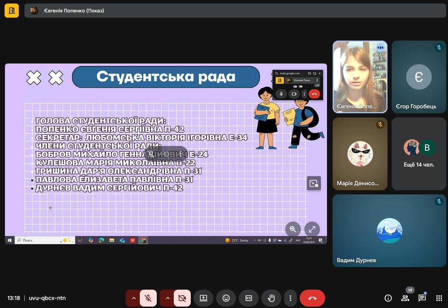The height and width of the screenshot is (308, 448).
Task: Open the chat messages panel
Action: 422,298
